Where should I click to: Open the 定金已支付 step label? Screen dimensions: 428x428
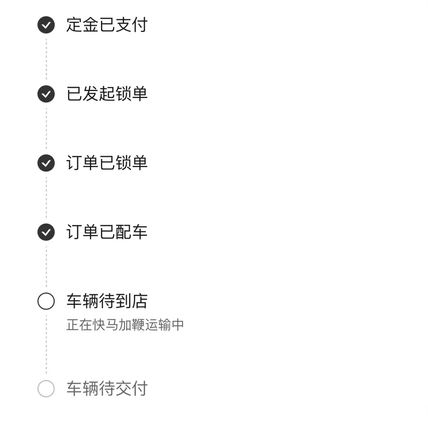click(x=107, y=25)
